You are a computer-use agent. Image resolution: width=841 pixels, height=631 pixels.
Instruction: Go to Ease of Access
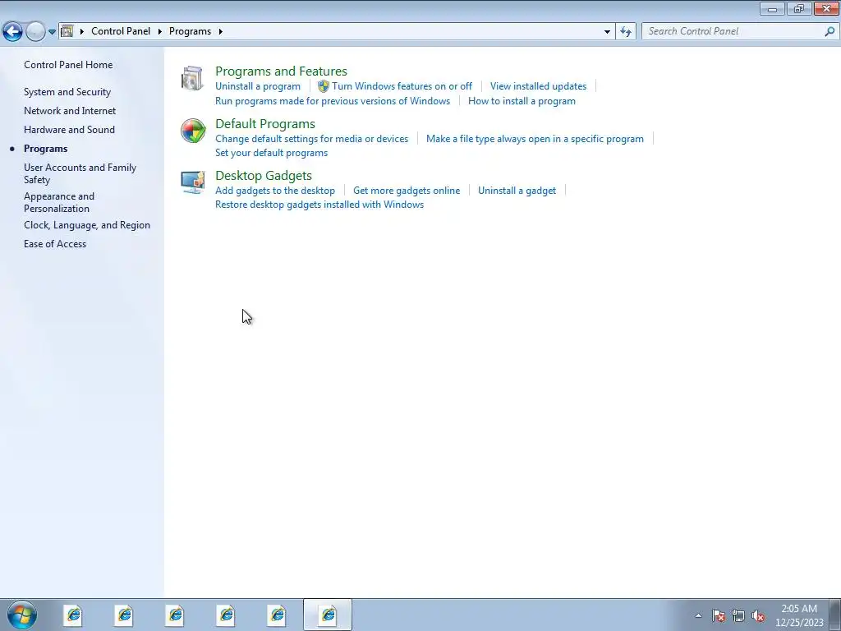point(55,244)
